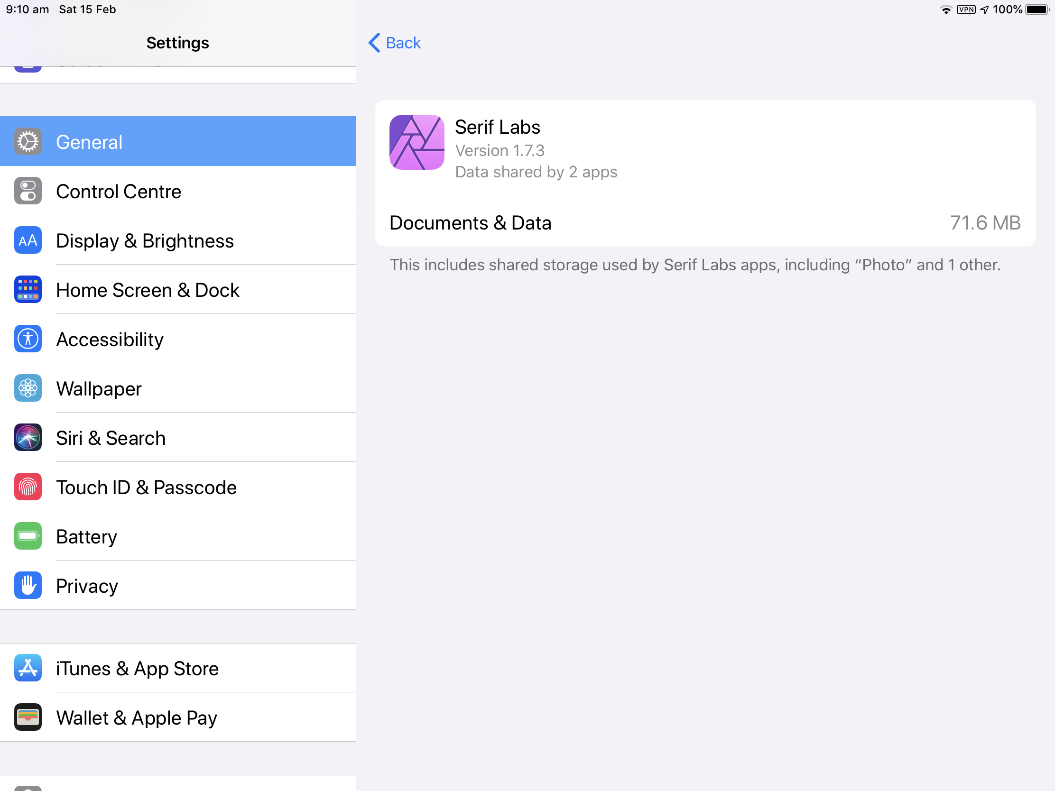Tap the General gear icon
The image size is (1055, 791).
click(28, 142)
